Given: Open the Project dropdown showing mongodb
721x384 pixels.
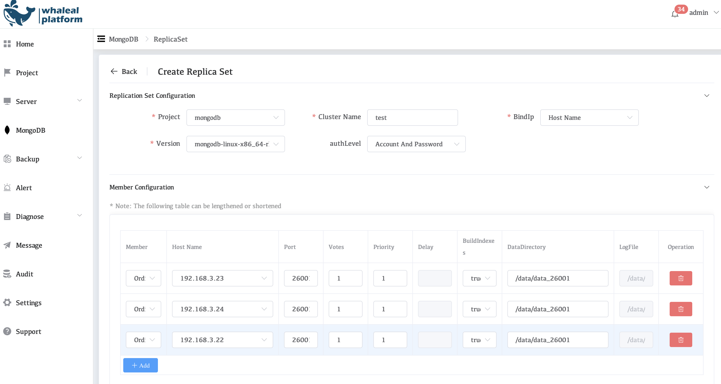Looking at the screenshot, I should (235, 118).
